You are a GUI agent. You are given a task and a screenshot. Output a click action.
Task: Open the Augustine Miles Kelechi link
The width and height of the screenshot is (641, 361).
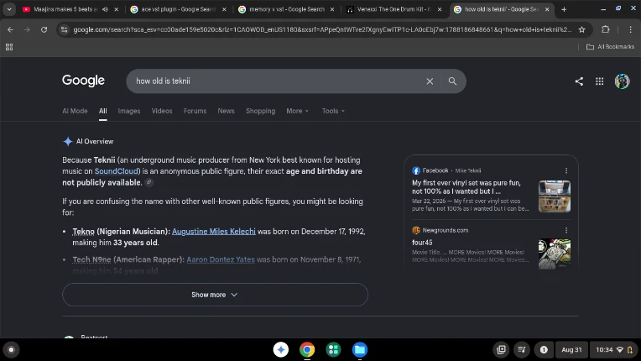pyautogui.click(x=213, y=232)
